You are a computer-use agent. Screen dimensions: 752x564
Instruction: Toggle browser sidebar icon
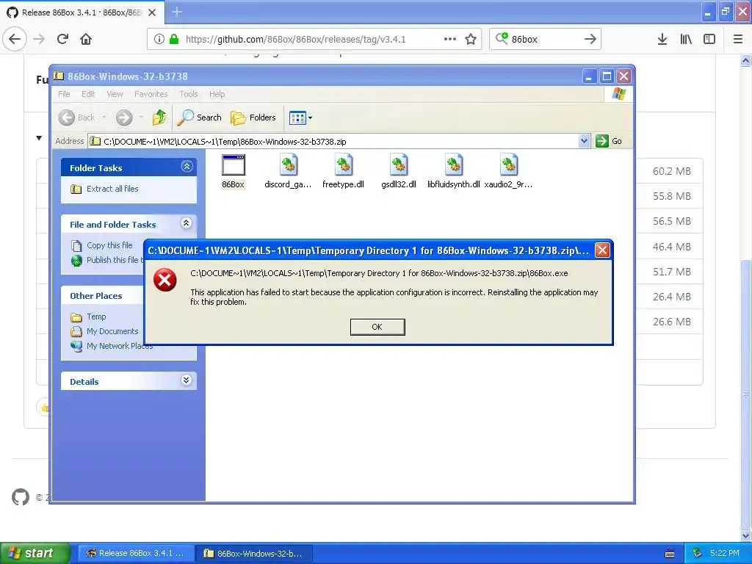[709, 39]
